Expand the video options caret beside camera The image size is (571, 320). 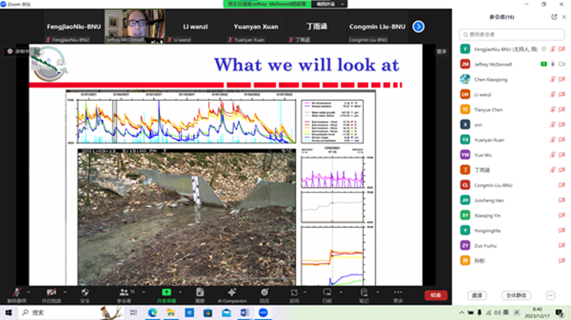(65, 292)
